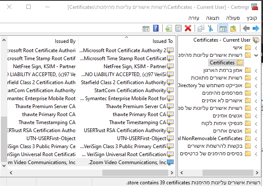
Task: Select VeriSign Universal Root Certification row
Action: pos(91,154)
